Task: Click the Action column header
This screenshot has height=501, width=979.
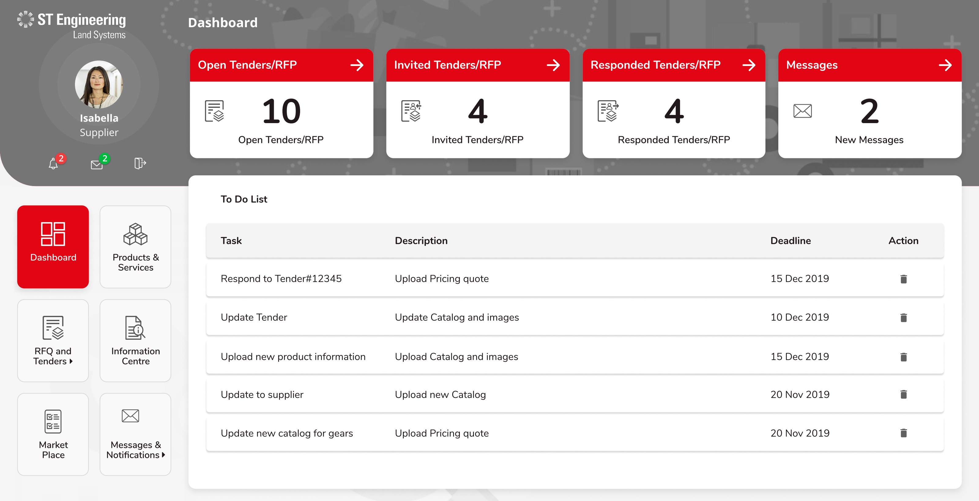Action: (903, 241)
